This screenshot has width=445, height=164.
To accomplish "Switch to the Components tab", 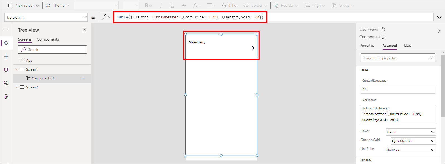I will click(x=48, y=39).
